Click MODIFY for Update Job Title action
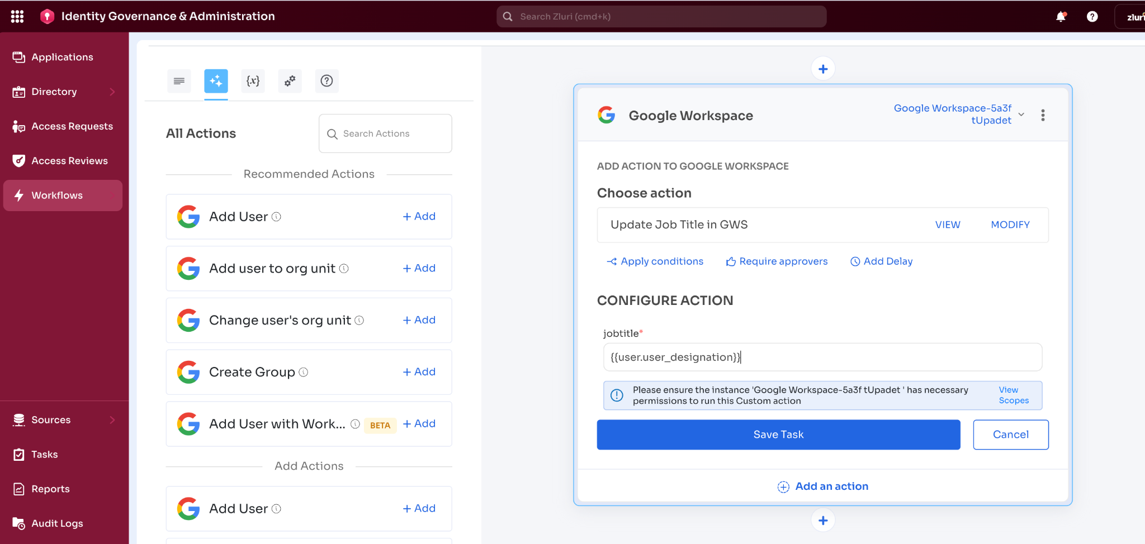Viewport: 1145px width, 544px height. (x=1010, y=225)
